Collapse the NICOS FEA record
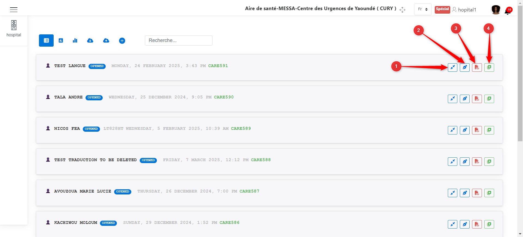The image size is (523, 237). 453,130
